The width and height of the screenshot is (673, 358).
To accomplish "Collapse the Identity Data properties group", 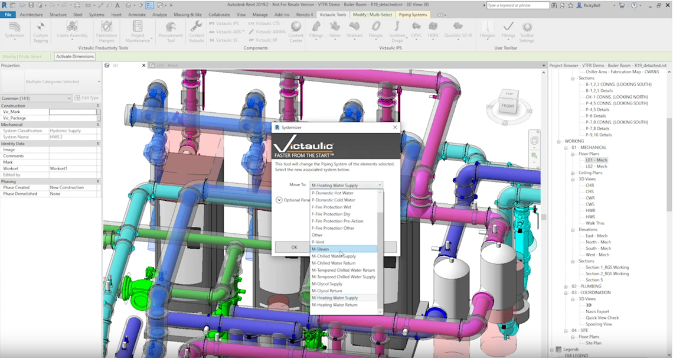I will pyautogui.click(x=98, y=144).
